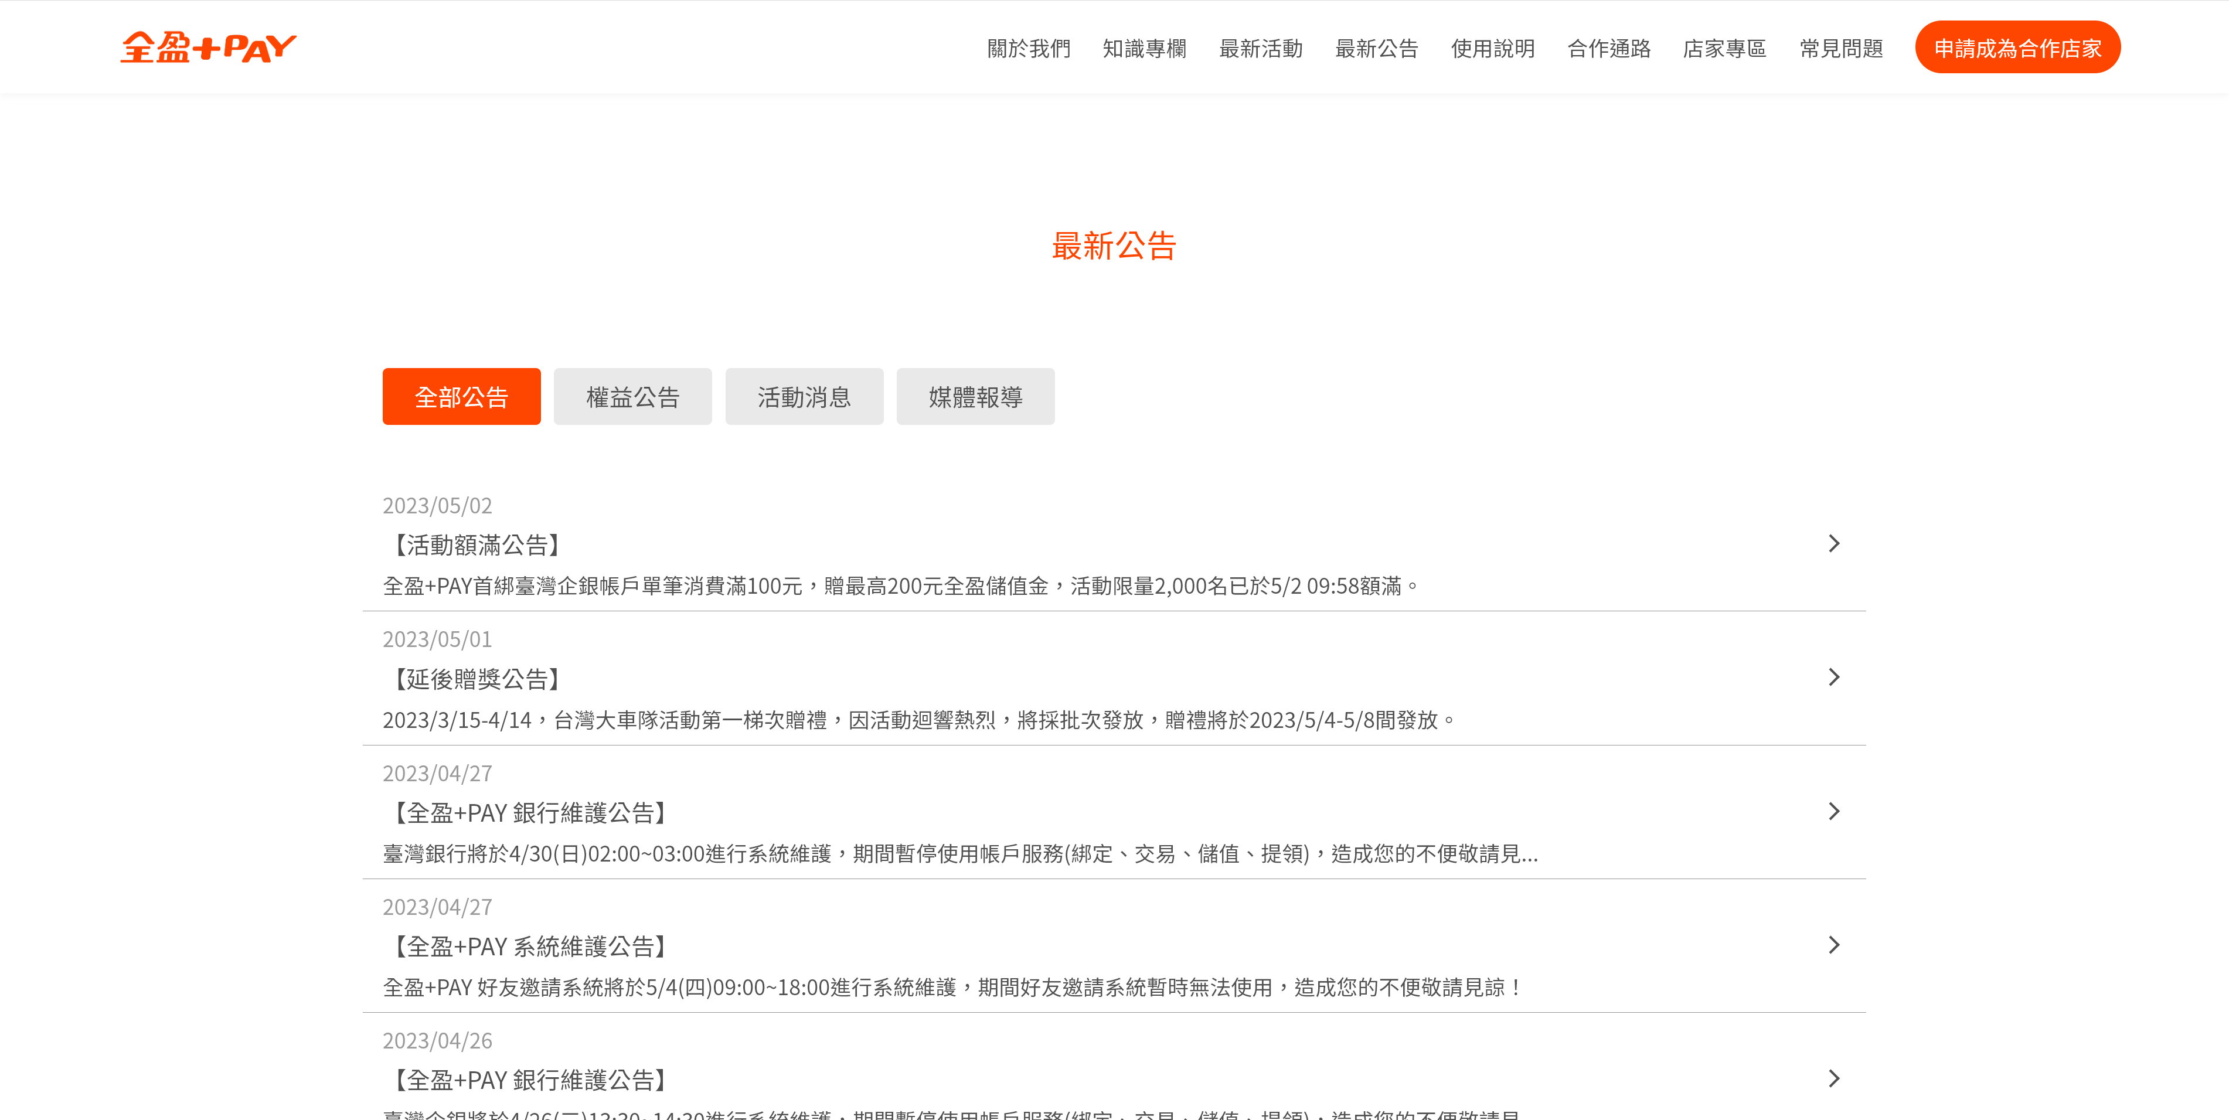2229x1120 pixels.
Task: Open 常見問題 in navigation bar
Action: click(1842, 49)
